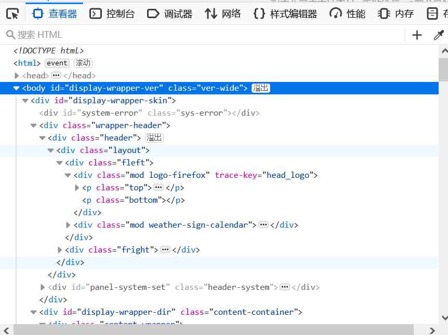
Task: Click ellipsis badge of panel-system-set div
Action: [285, 287]
